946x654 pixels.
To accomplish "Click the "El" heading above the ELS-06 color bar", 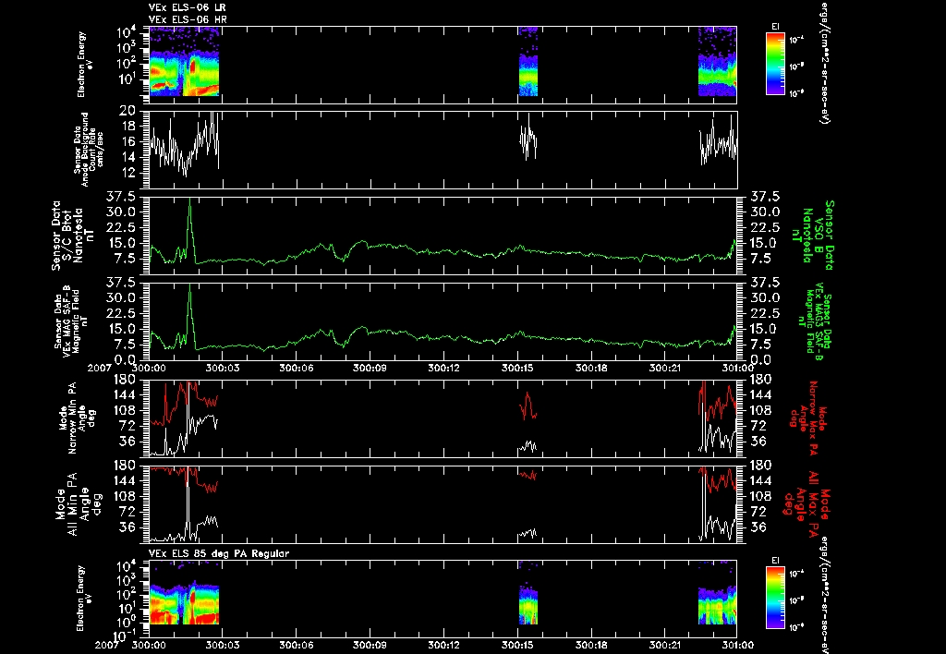I will pyautogui.click(x=775, y=27).
